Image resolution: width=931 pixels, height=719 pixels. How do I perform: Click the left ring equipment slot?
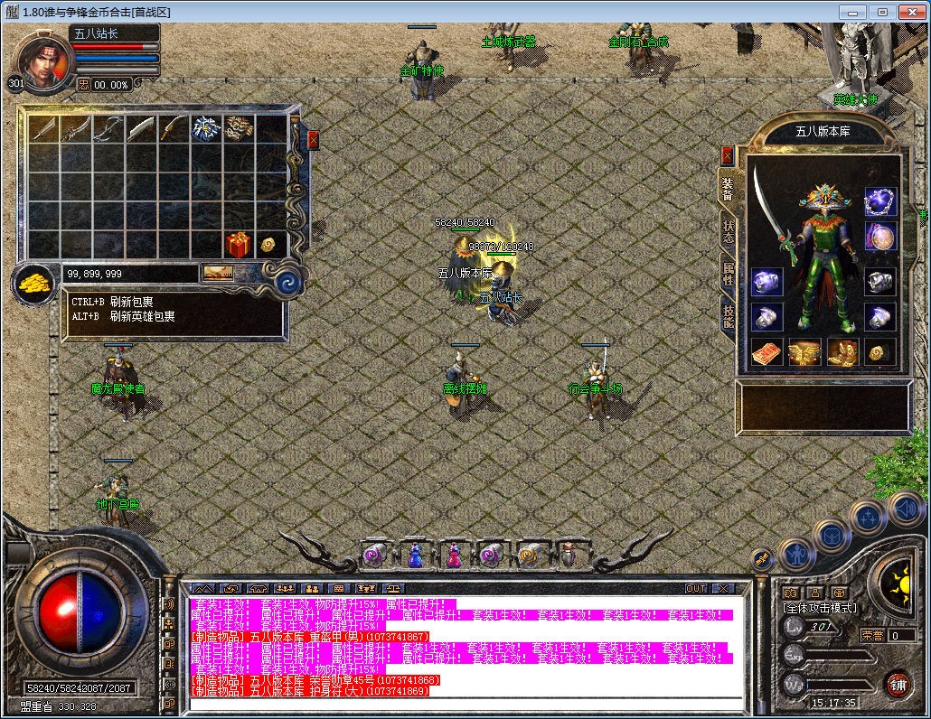point(766,317)
